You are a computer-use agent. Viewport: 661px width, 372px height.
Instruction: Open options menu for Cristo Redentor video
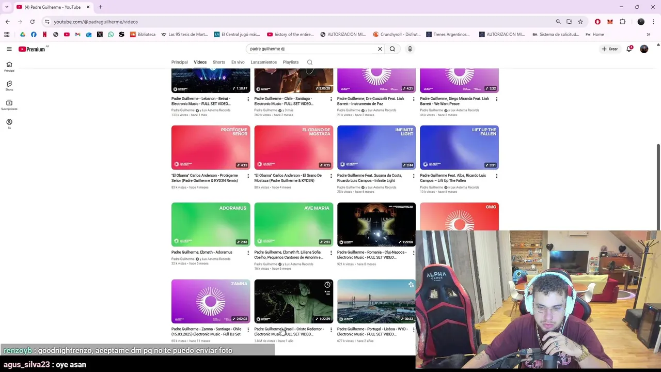point(331,330)
